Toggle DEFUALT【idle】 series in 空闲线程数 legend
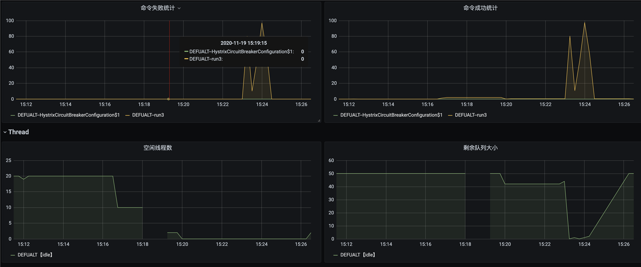The width and height of the screenshot is (641, 267). click(x=35, y=255)
